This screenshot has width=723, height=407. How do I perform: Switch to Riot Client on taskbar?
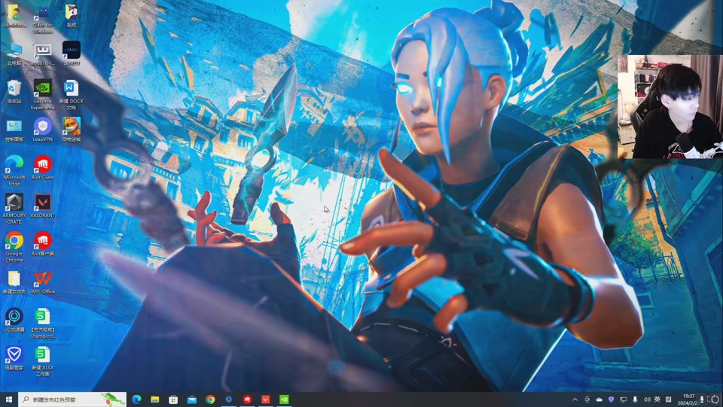[x=247, y=399]
